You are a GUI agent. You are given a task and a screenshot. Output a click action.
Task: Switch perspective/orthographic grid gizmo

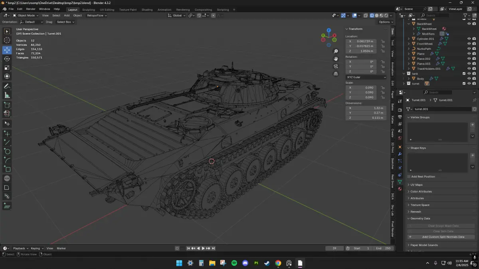point(336,73)
